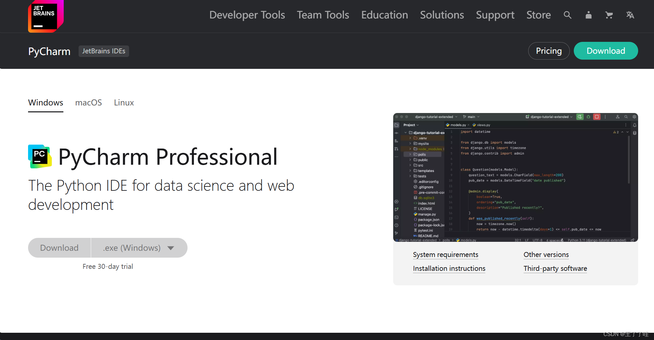Open the System requirements link
The image size is (654, 340).
coord(445,255)
